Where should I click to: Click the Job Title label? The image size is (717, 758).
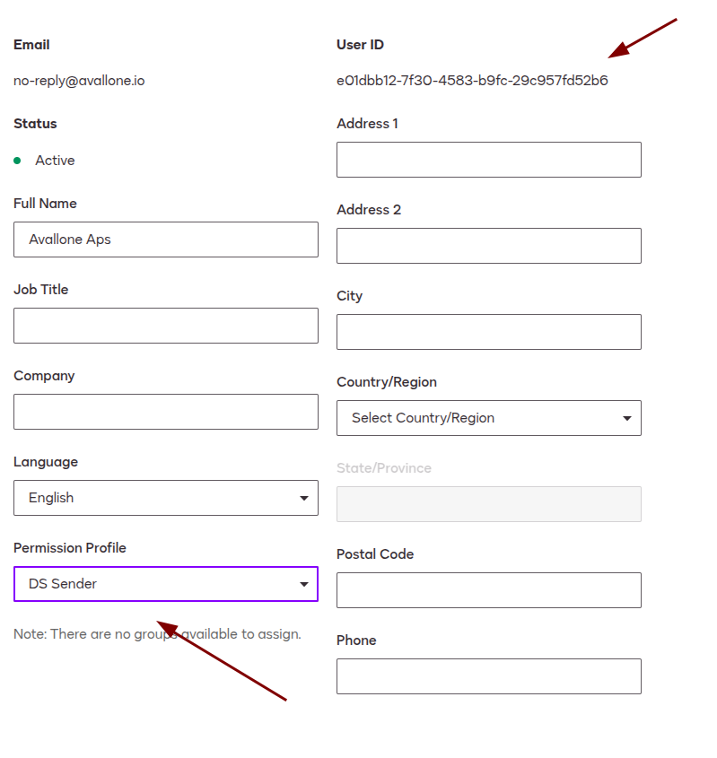click(x=41, y=289)
